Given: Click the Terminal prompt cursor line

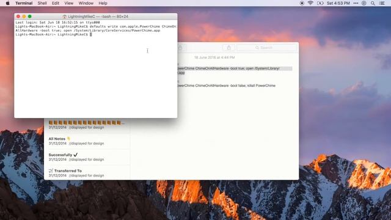Looking at the screenshot, I should (54, 34).
